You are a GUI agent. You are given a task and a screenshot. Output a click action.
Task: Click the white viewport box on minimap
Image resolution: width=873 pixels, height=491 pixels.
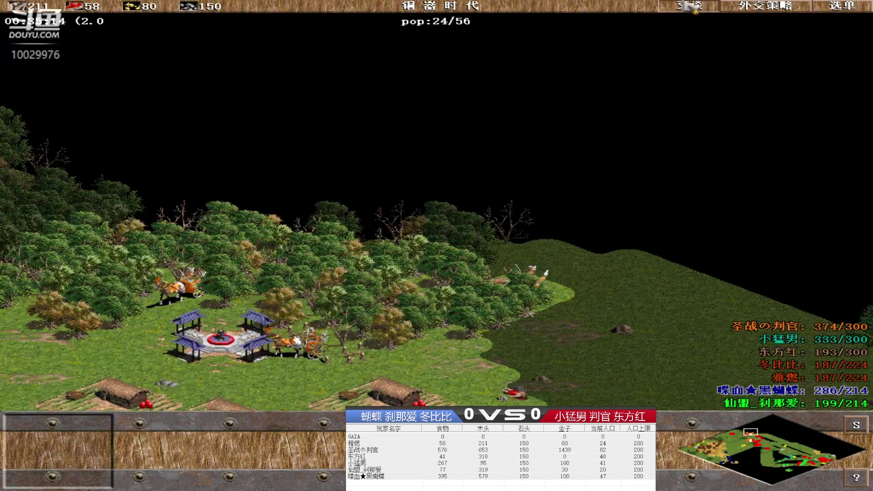751,431
